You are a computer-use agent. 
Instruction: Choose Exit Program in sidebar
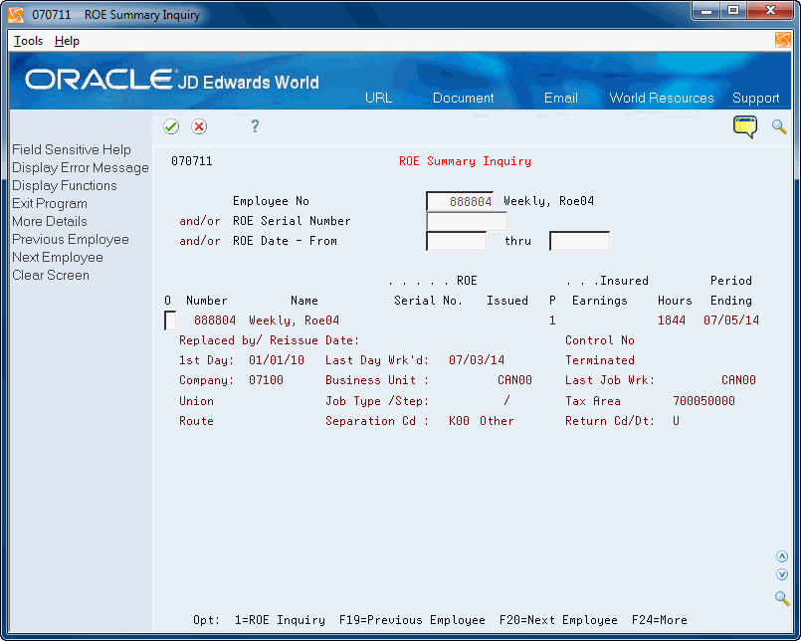(50, 203)
